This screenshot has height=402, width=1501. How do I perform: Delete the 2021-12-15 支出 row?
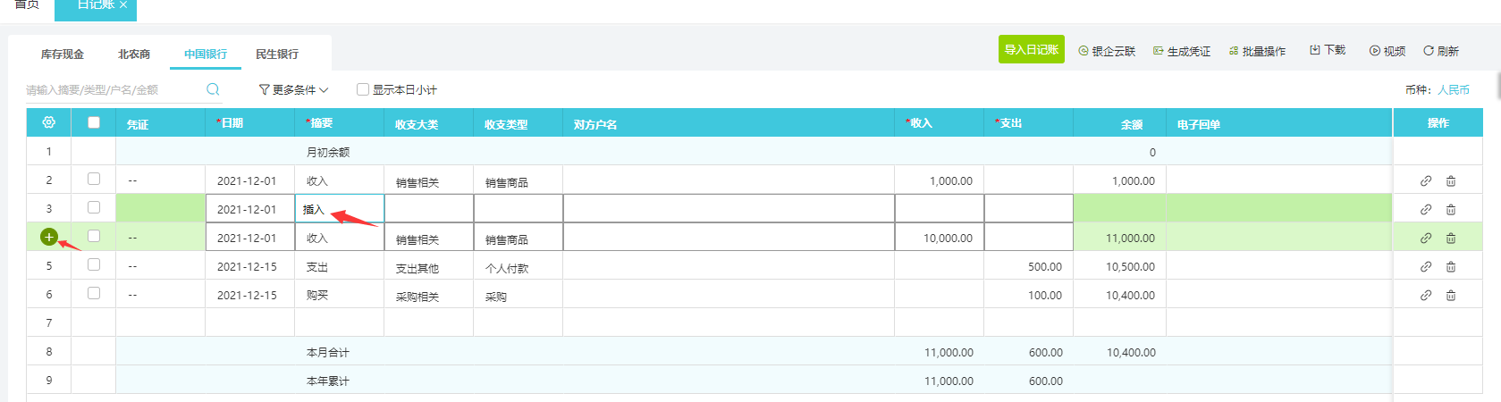pos(1451,267)
